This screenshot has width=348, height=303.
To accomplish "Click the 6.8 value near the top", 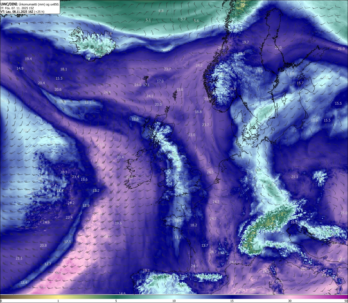I will click(161, 11).
